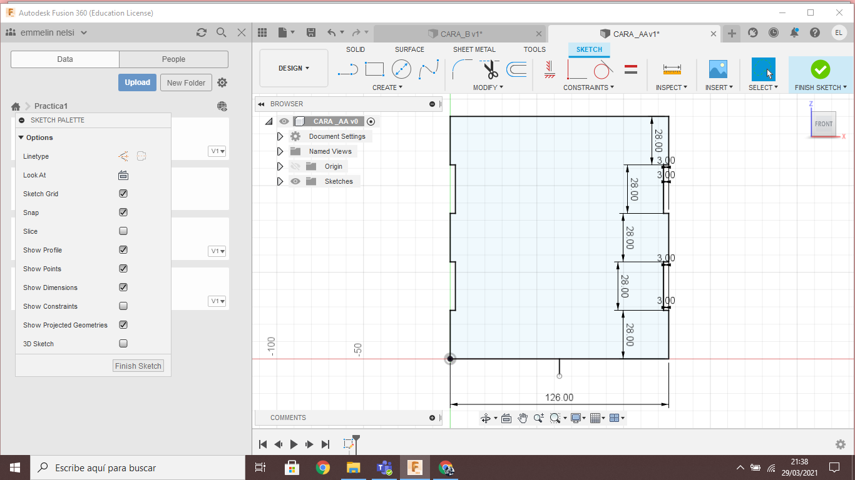Image resolution: width=855 pixels, height=480 pixels.
Task: Click the green Finish Sketch checkmark
Action: click(820, 69)
